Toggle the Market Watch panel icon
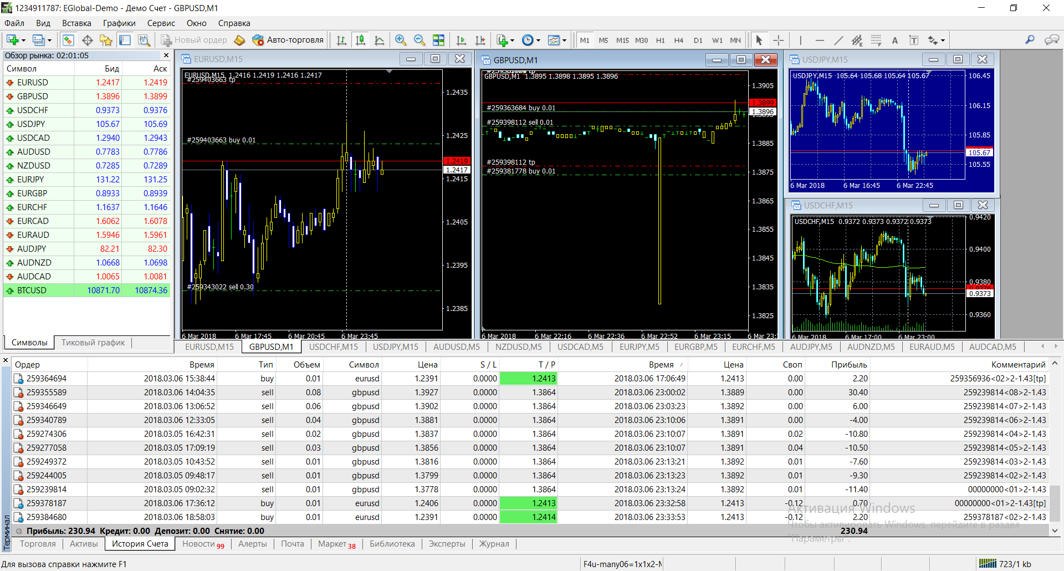The width and height of the screenshot is (1064, 571). [x=68, y=40]
